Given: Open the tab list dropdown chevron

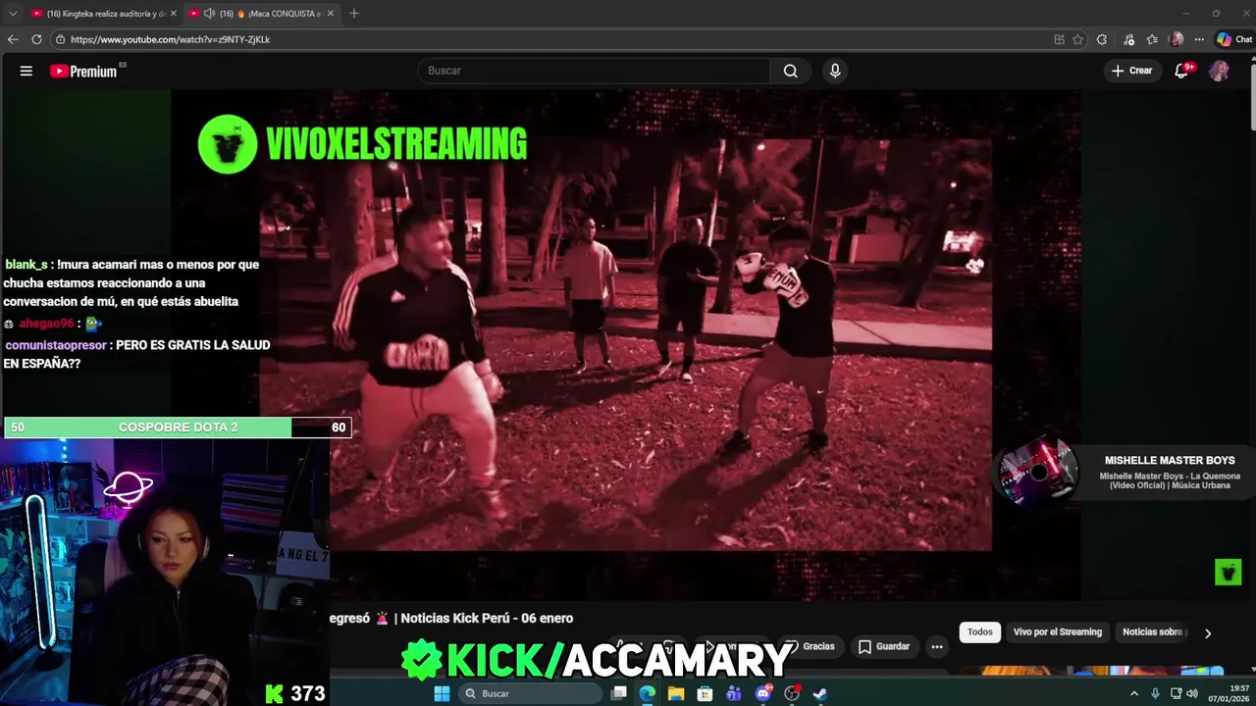Looking at the screenshot, I should 13,13.
